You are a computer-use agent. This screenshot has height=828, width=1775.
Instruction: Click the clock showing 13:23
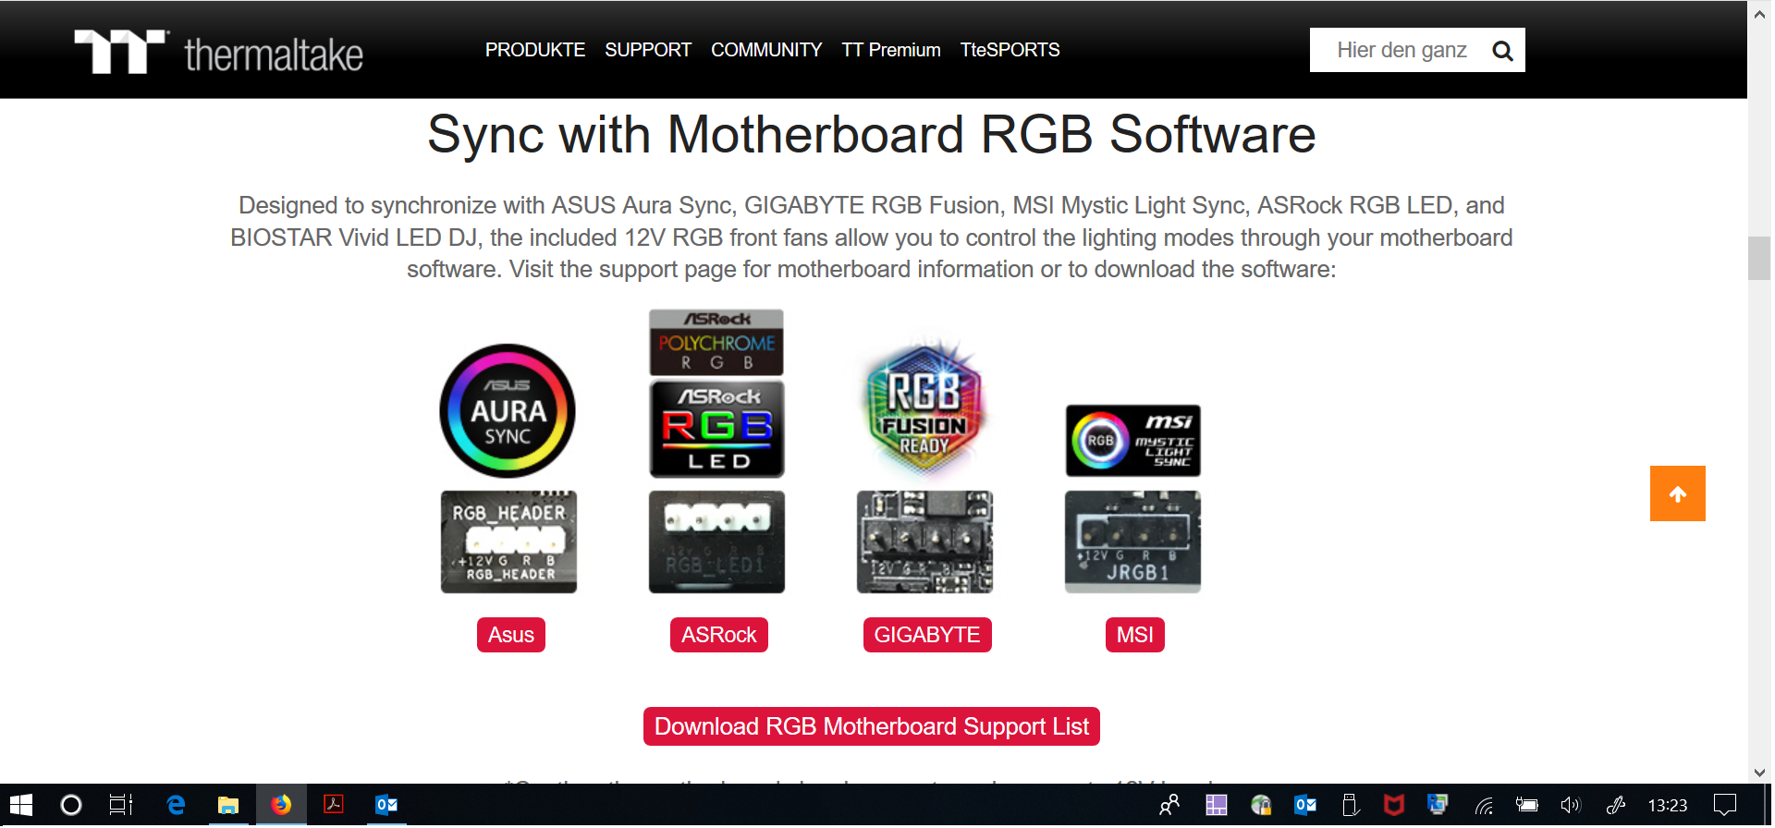coord(1668,806)
